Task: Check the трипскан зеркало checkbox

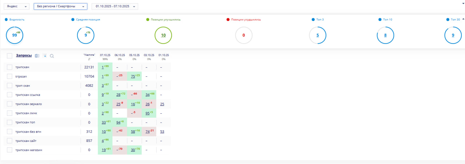Action: (9, 104)
